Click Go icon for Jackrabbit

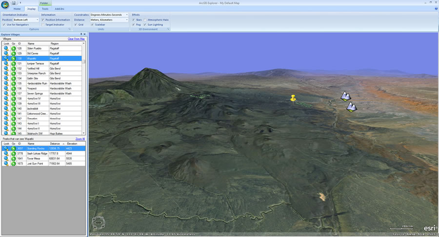pyautogui.click(x=14, y=109)
